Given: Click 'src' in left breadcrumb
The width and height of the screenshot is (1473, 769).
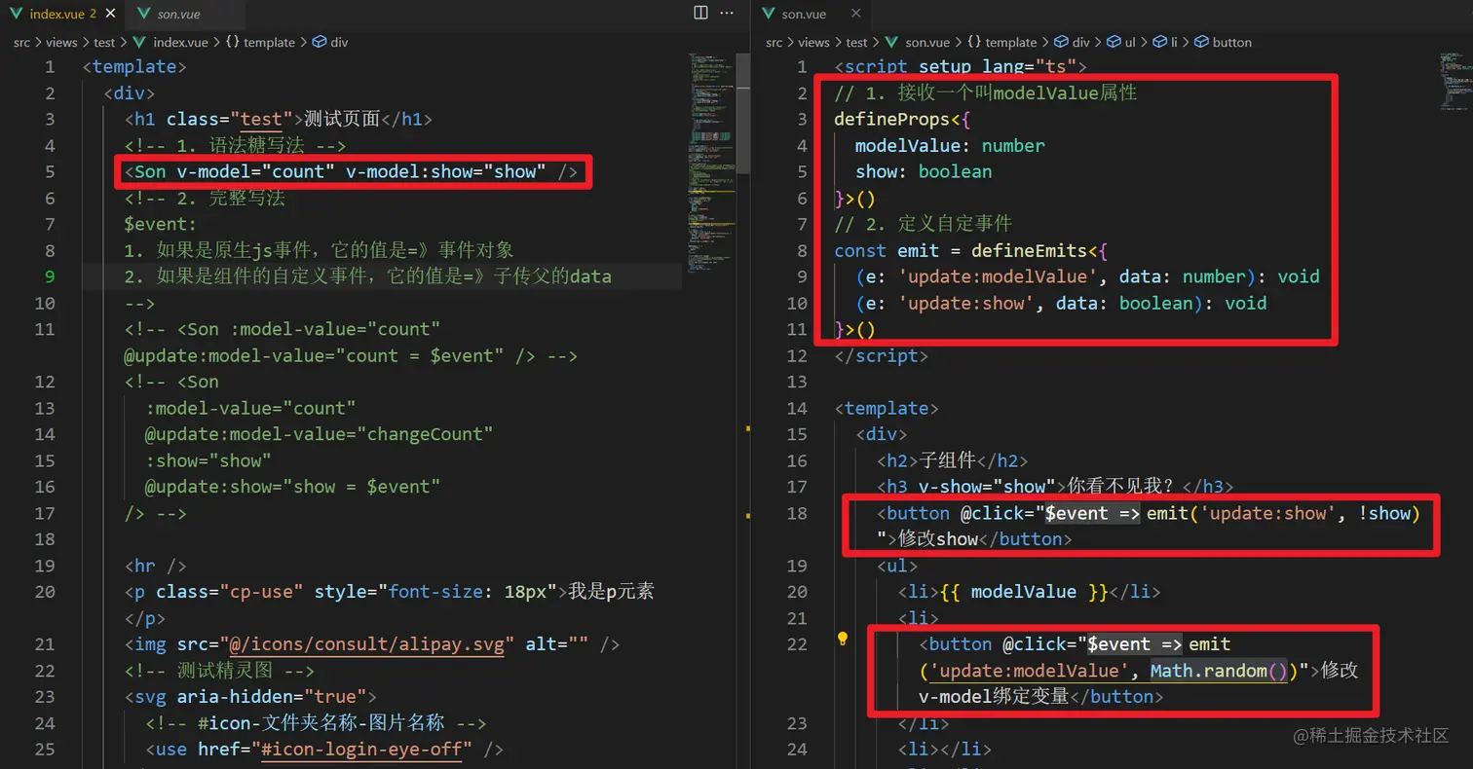Looking at the screenshot, I should (21, 42).
